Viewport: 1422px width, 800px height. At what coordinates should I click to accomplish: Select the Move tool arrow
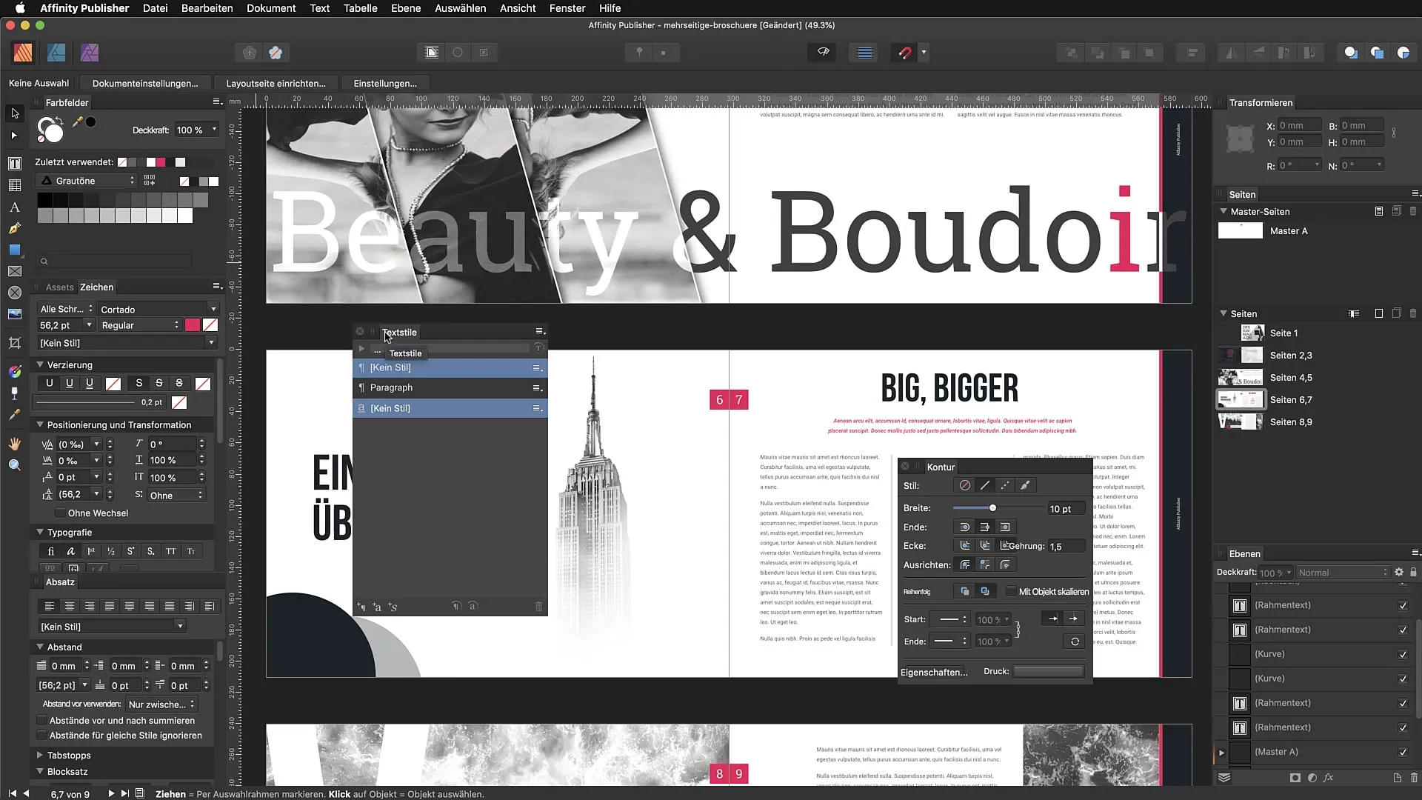click(15, 113)
